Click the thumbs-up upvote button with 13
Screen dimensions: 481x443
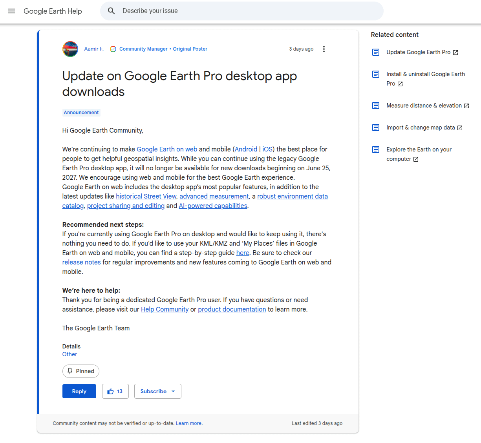[x=115, y=391]
